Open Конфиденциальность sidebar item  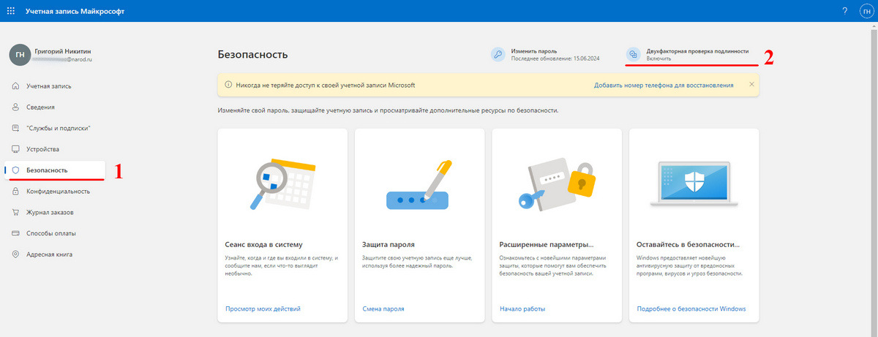(x=58, y=192)
